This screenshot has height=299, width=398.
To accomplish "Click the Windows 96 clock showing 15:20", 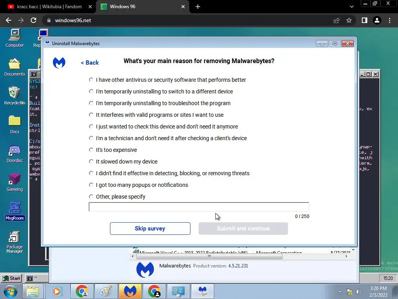I will (x=388, y=278).
